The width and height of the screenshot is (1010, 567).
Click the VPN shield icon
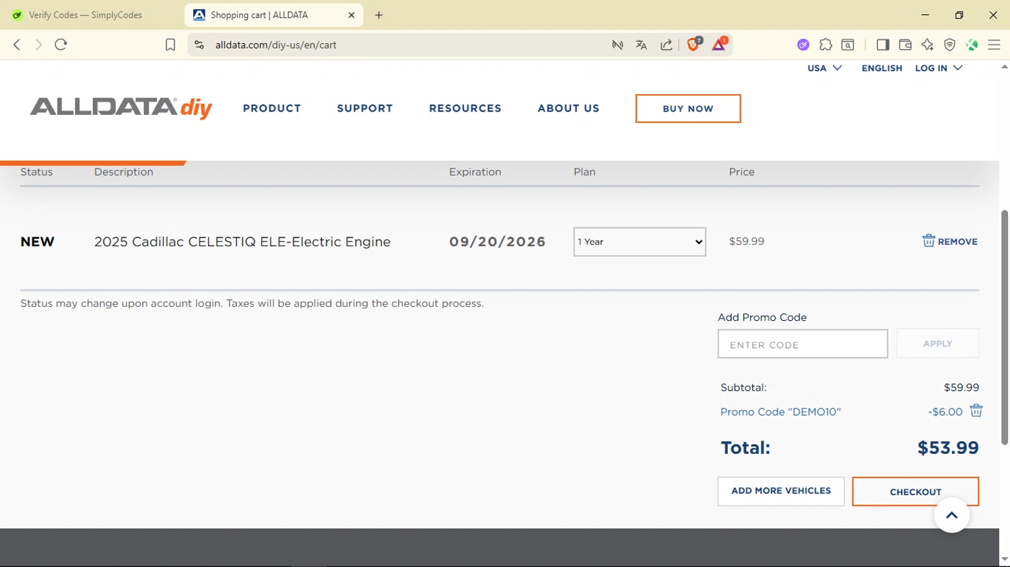pos(949,44)
